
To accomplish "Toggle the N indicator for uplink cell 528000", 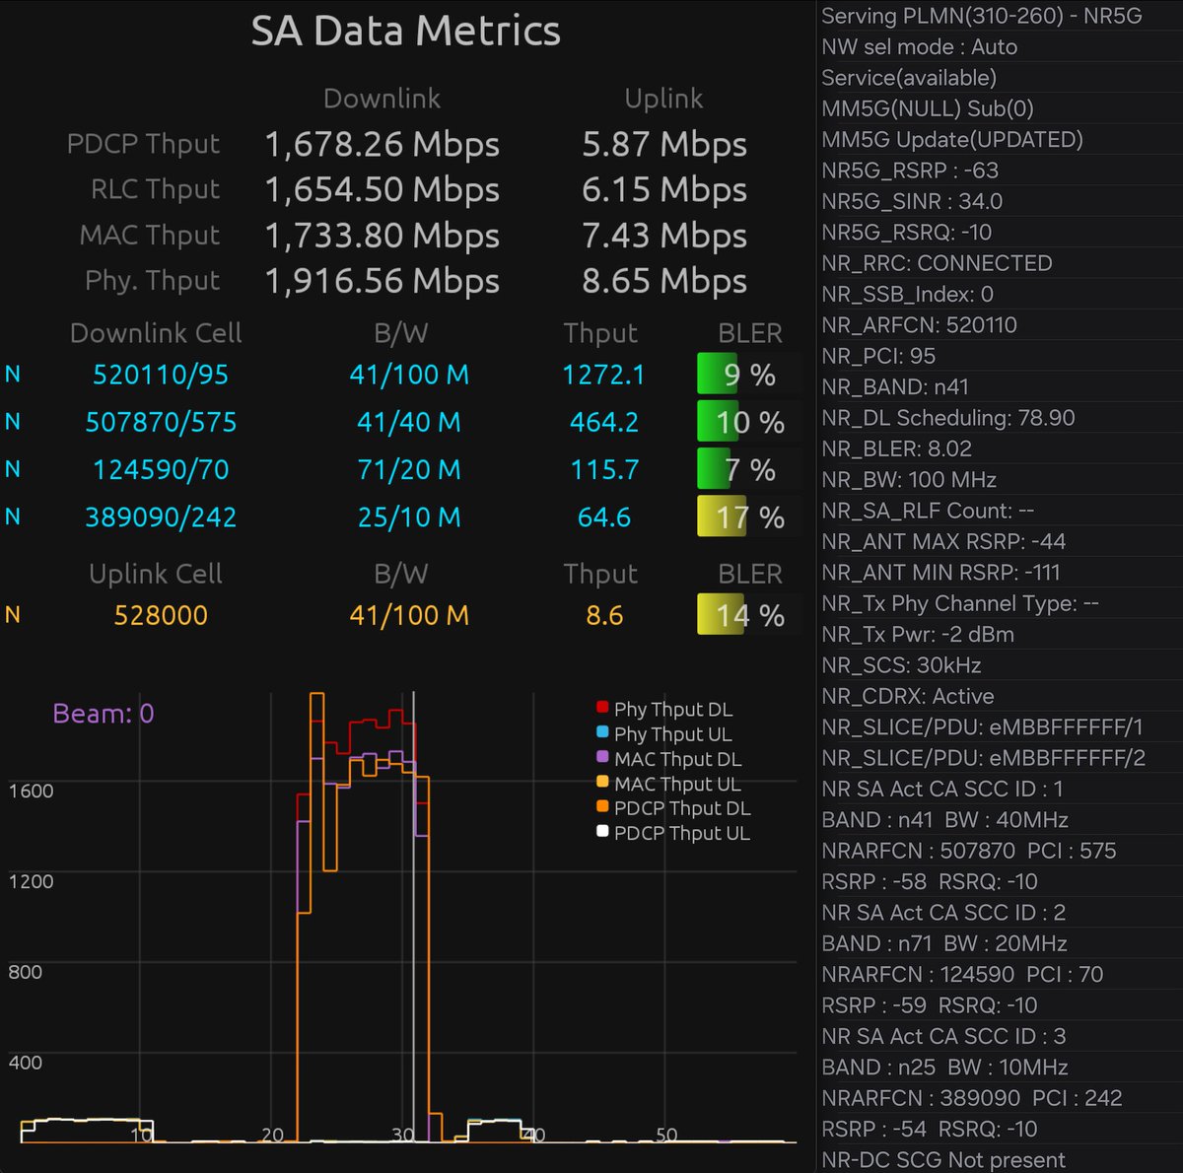I will [x=13, y=615].
